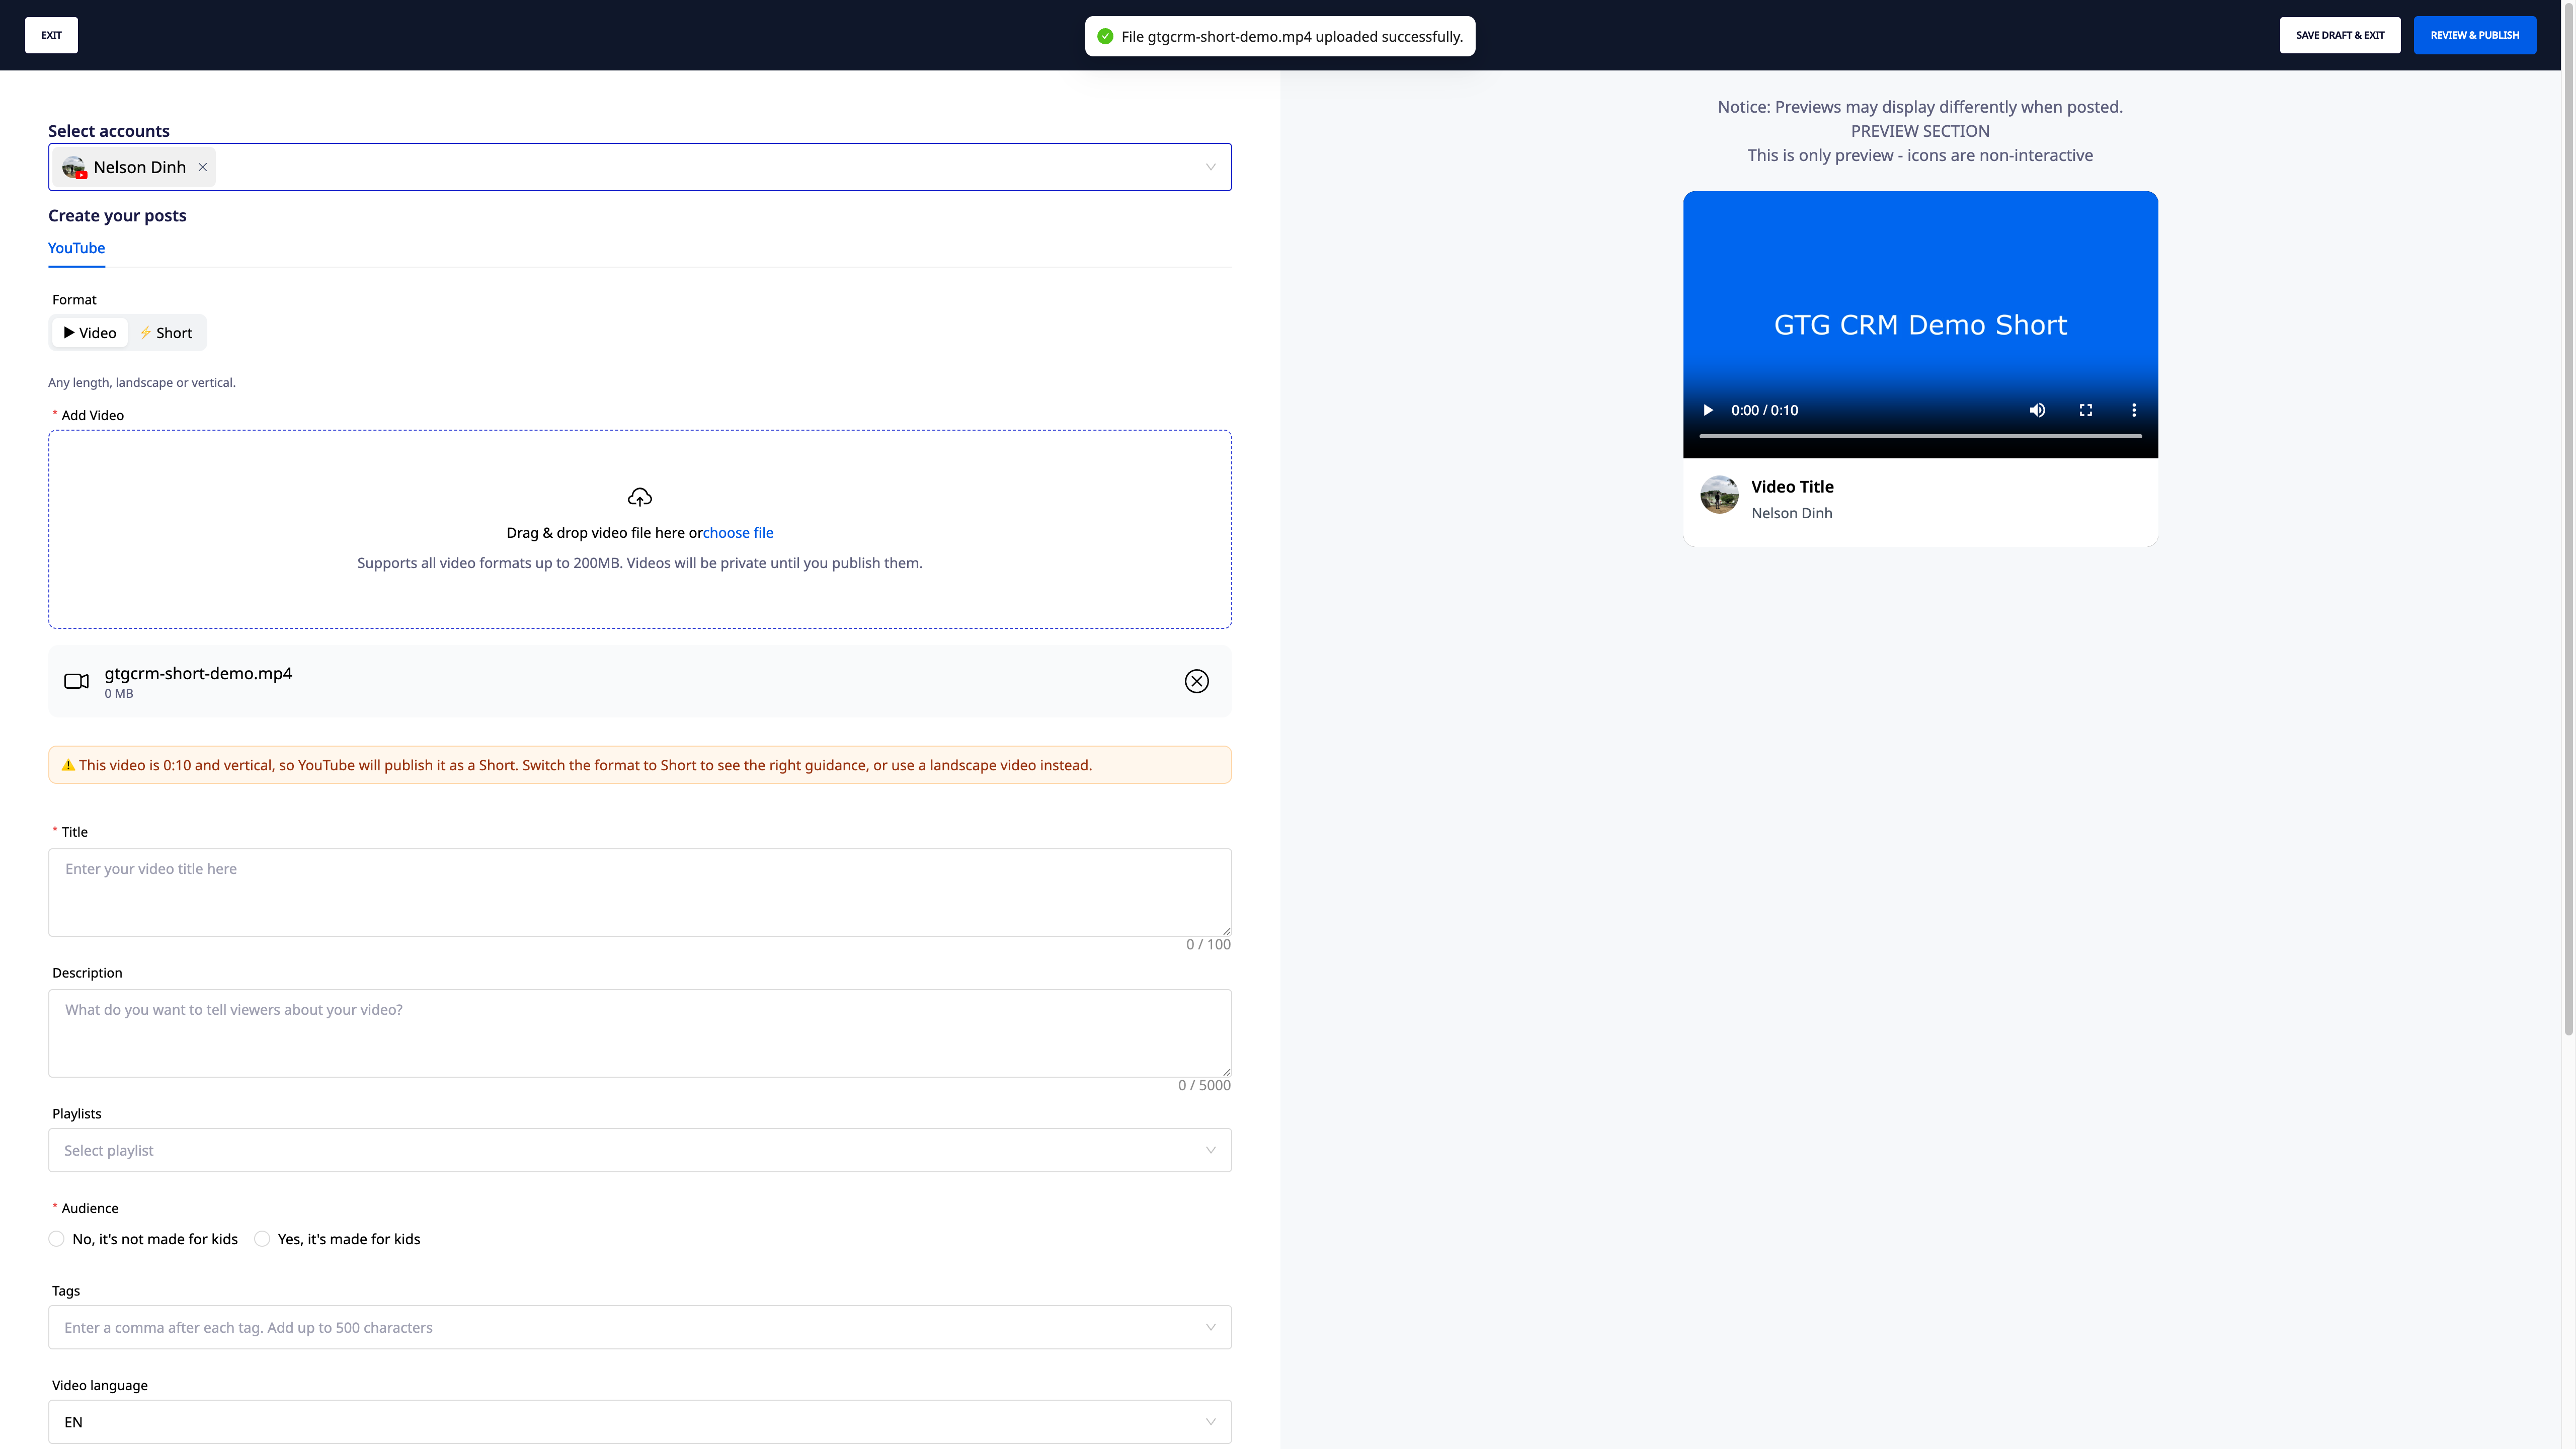Select the Video format option
The height and width of the screenshot is (1449, 2576).
coord(90,333)
